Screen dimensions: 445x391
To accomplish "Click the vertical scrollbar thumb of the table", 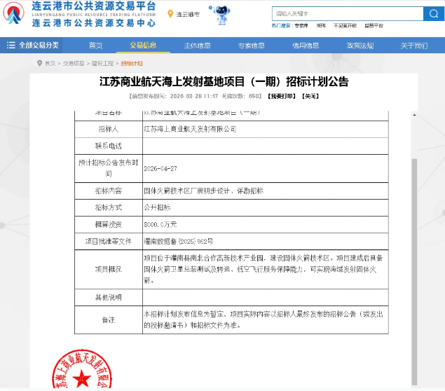I will click(x=414, y=272).
